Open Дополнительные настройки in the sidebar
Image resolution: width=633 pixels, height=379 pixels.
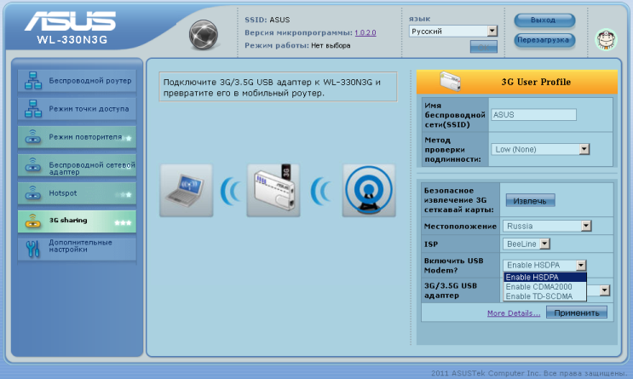pyautogui.click(x=77, y=249)
